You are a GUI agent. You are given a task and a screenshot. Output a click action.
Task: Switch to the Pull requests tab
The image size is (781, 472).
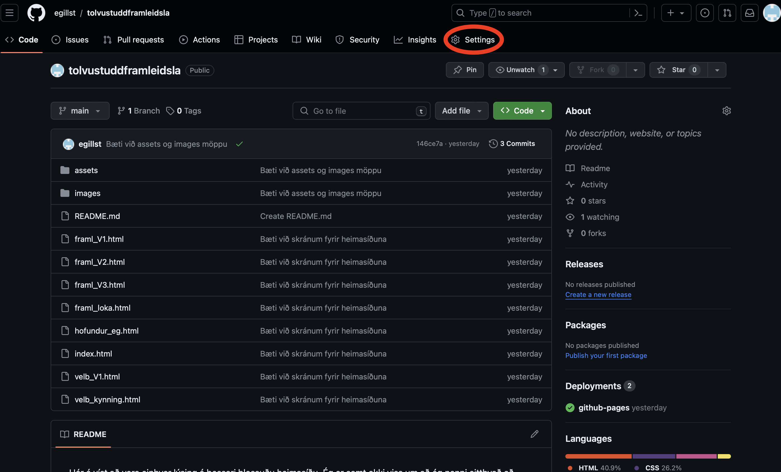point(134,40)
